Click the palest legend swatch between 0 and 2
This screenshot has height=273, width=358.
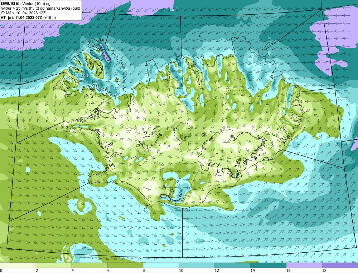click(x=18, y=265)
